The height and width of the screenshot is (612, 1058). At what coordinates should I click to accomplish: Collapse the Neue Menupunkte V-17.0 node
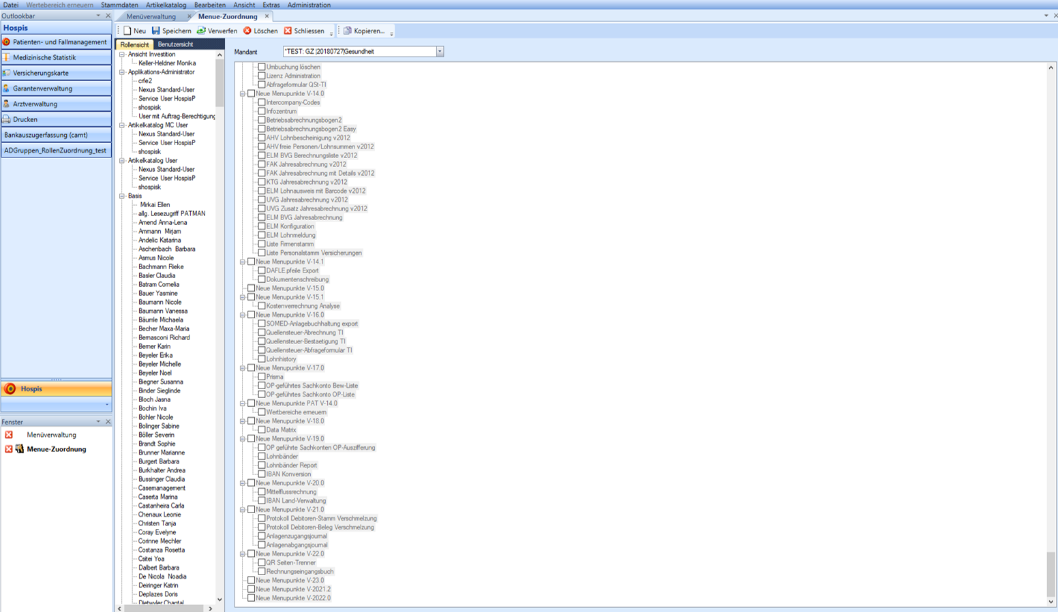click(243, 369)
